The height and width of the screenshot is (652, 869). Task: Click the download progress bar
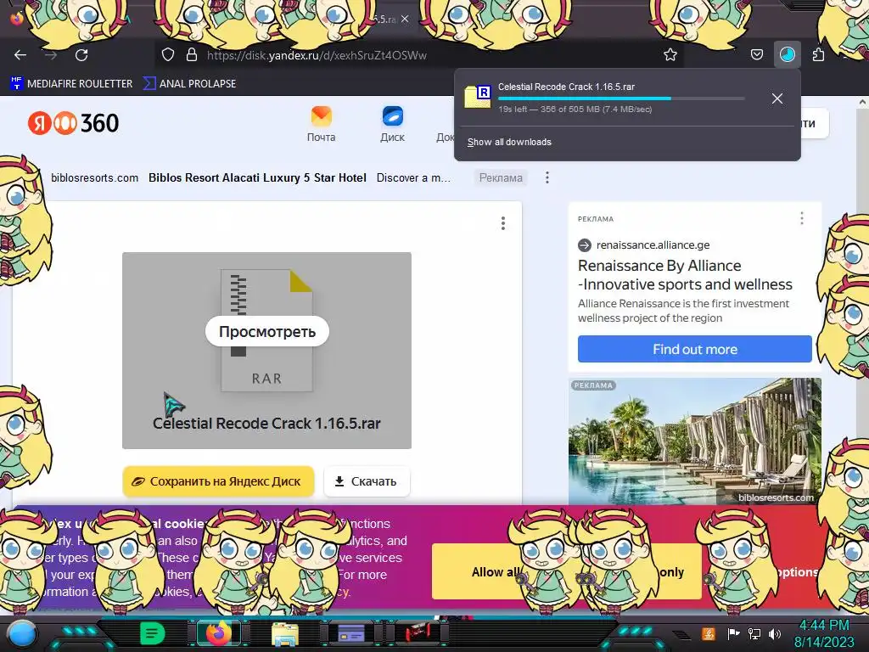620,98
